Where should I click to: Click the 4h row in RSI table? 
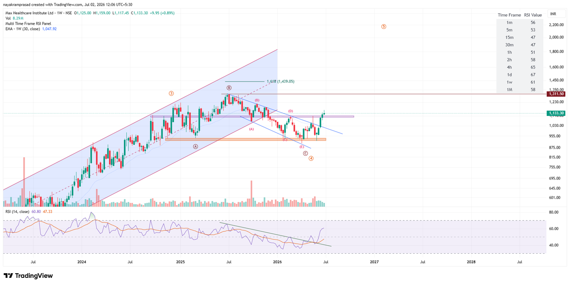point(519,66)
